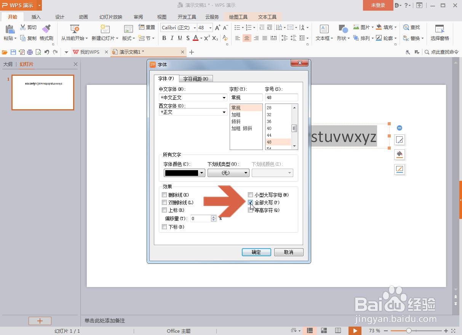Open the Insert (插入) ribbon tab
This screenshot has width=462, height=335.
click(x=36, y=17)
